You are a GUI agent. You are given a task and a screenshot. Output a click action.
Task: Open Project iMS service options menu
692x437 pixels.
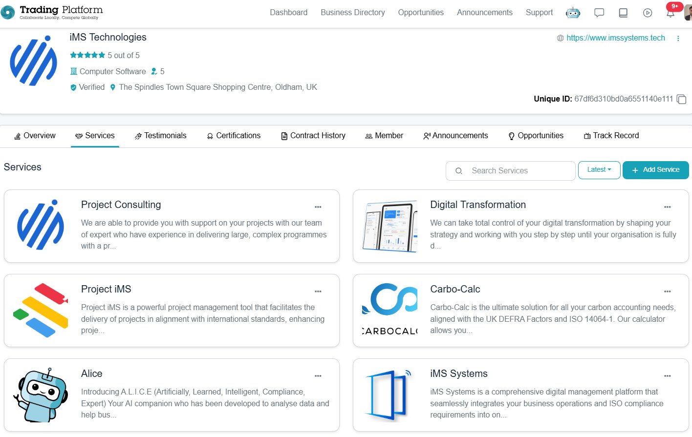[x=318, y=291]
